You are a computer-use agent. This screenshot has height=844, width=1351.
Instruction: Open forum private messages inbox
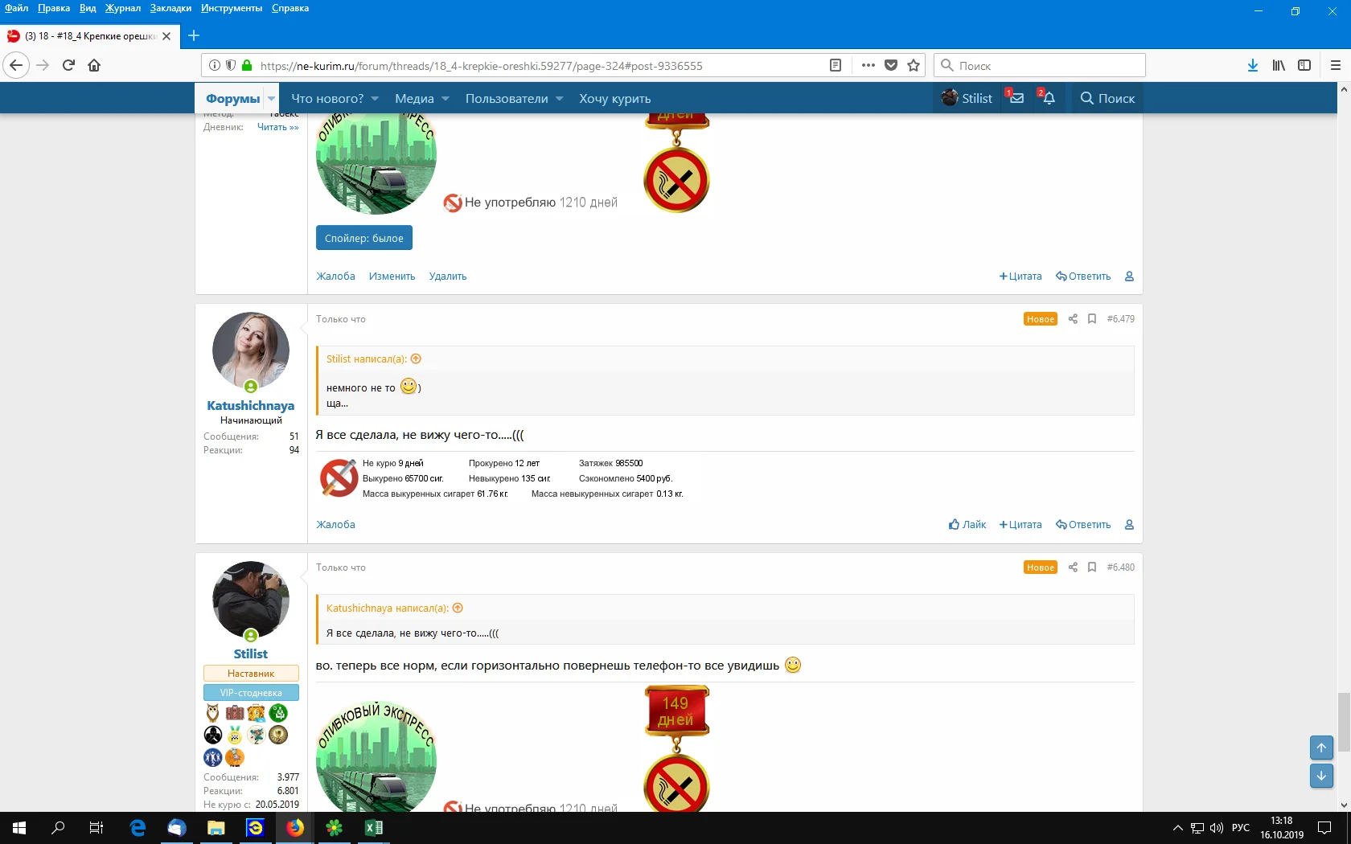1016,97
